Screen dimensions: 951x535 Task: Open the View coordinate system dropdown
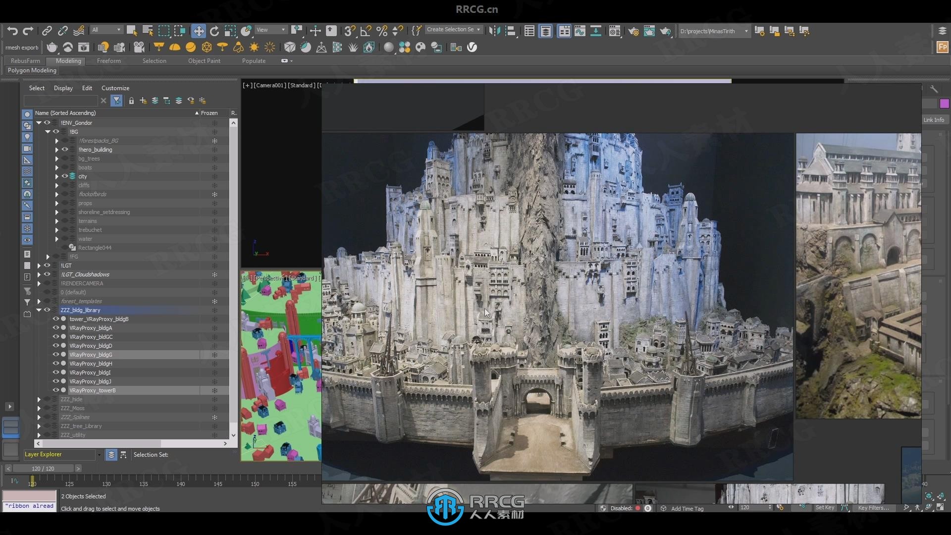270,30
